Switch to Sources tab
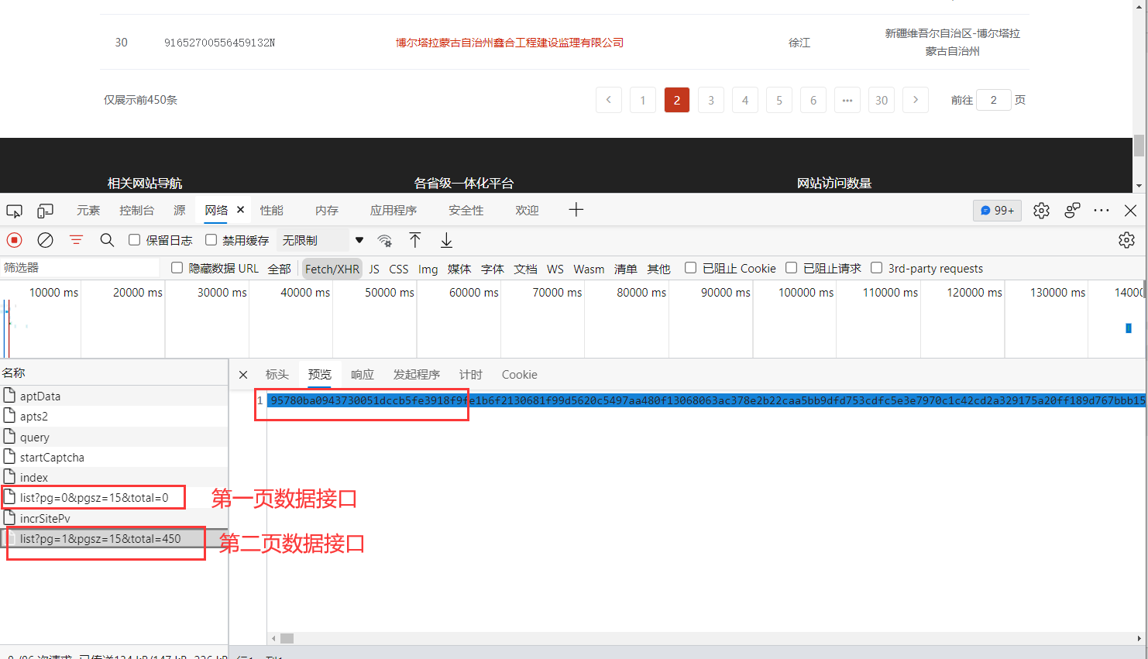Screen dimensions: 1148x659 [180, 211]
